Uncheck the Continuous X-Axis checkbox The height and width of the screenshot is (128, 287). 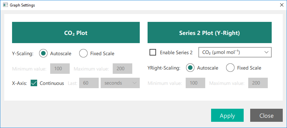pyautogui.click(x=34, y=83)
